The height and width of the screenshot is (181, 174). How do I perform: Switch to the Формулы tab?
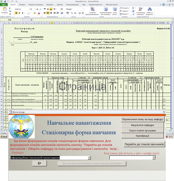(50, 5)
